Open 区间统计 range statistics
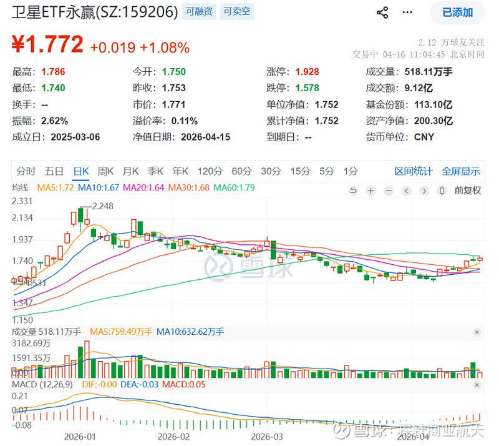499x446 pixels. pyautogui.click(x=414, y=171)
